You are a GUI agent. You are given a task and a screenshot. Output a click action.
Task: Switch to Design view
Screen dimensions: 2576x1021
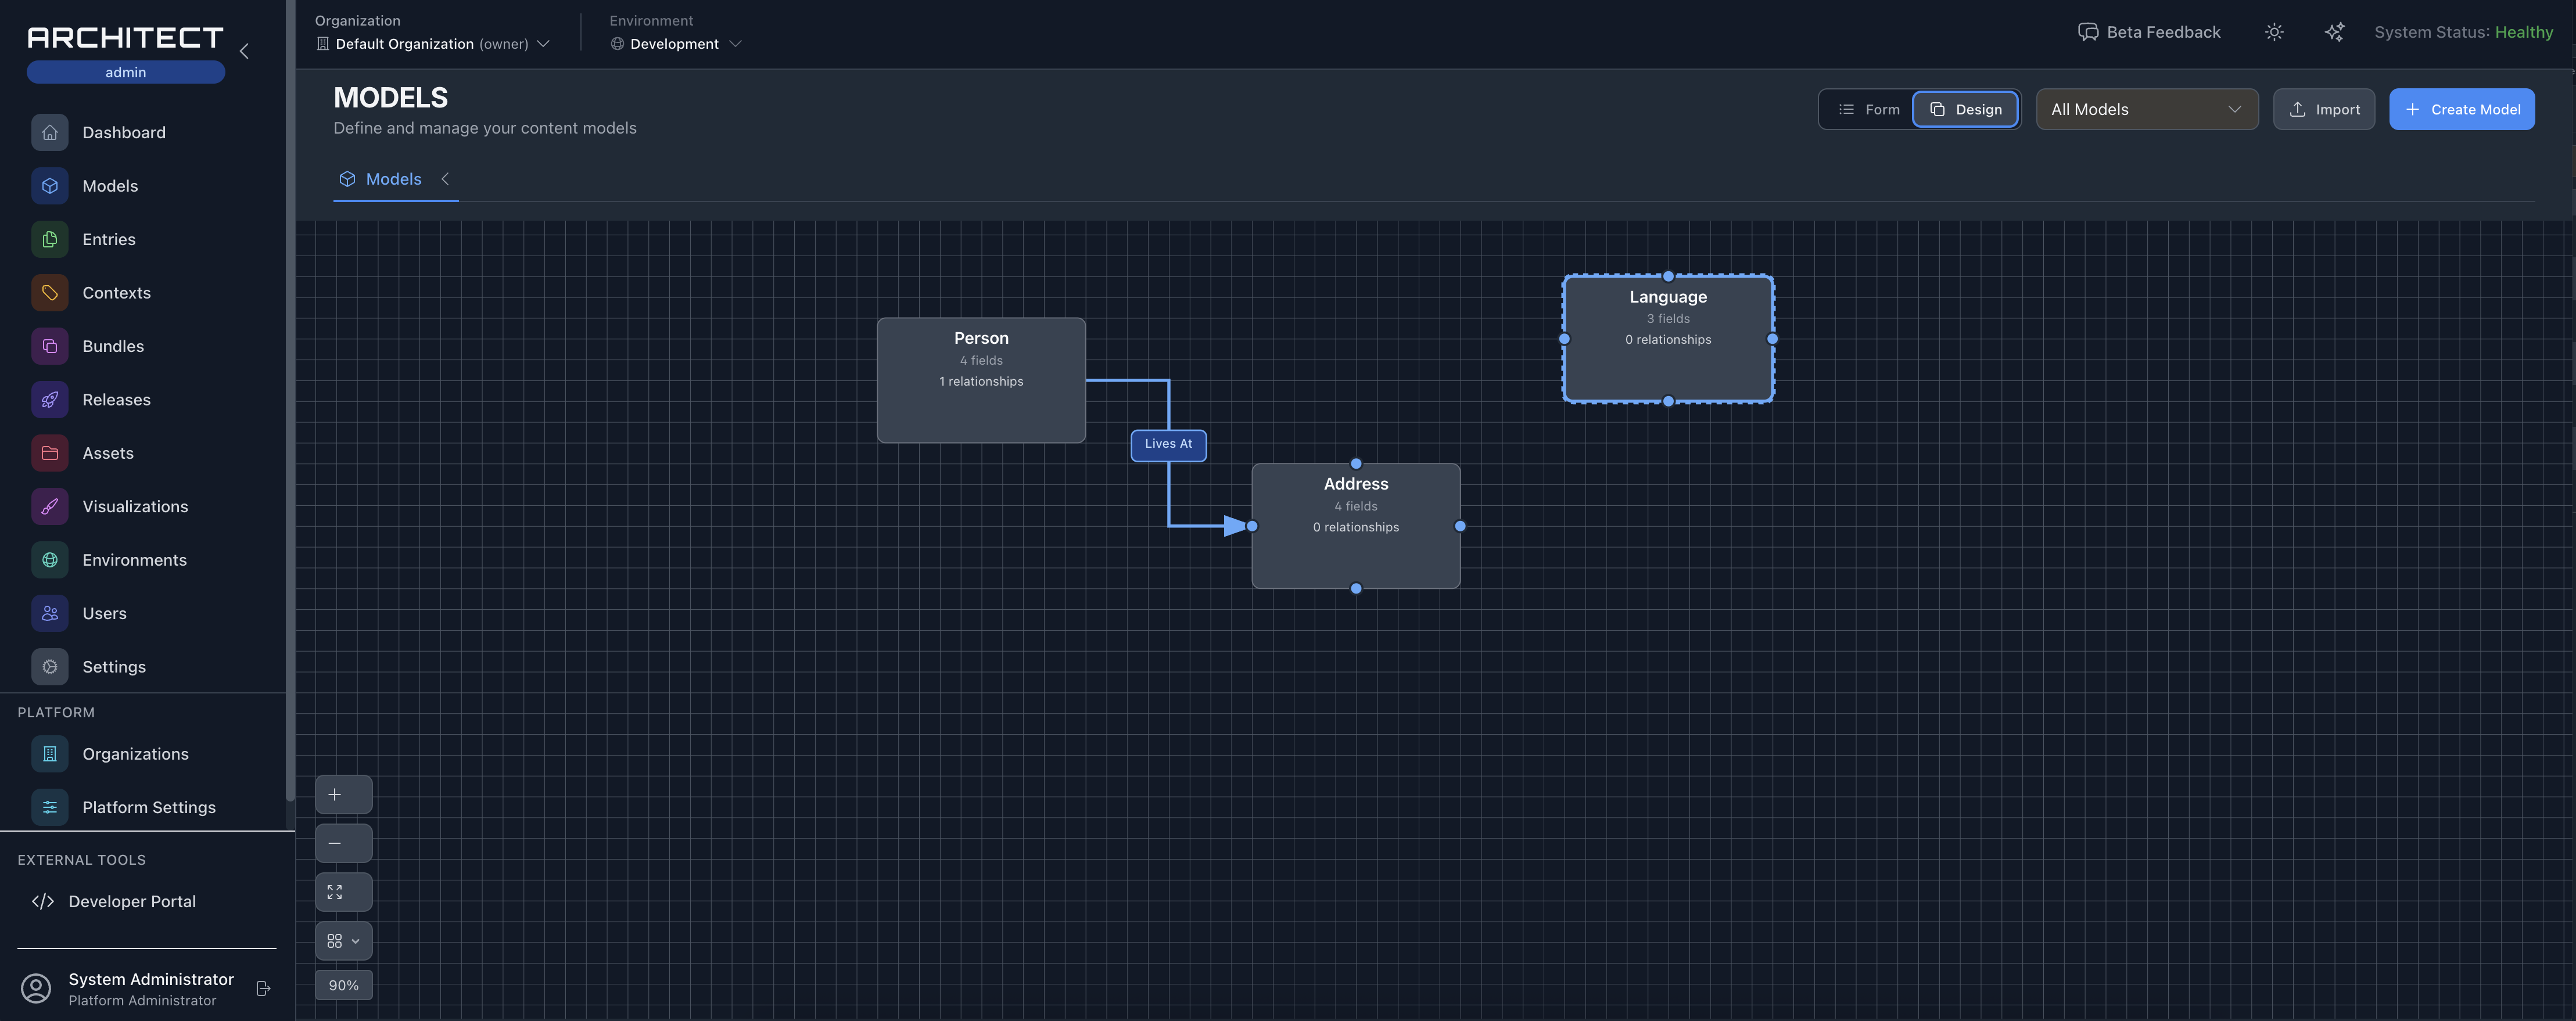point(1965,109)
